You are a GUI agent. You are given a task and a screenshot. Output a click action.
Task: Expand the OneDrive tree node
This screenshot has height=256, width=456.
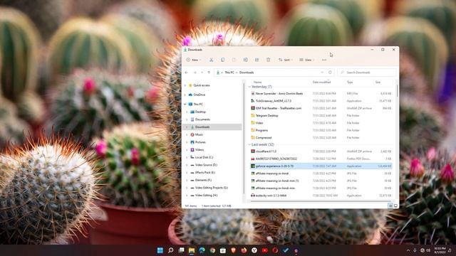pyautogui.click(x=185, y=95)
